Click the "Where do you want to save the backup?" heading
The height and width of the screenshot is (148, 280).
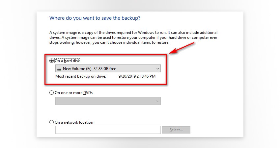point(95,18)
